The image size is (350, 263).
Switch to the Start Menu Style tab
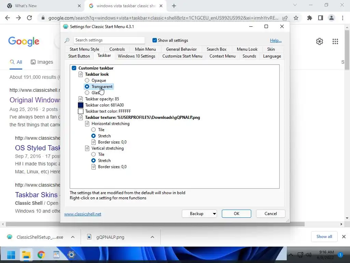[84, 49]
